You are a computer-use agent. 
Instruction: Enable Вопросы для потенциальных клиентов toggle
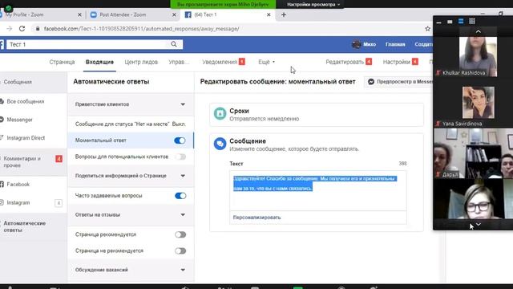point(180,157)
